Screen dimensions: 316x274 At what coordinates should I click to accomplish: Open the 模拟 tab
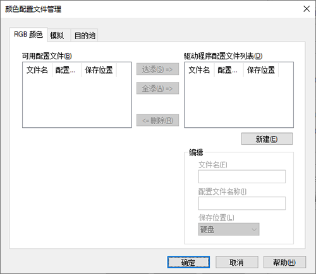59,35
